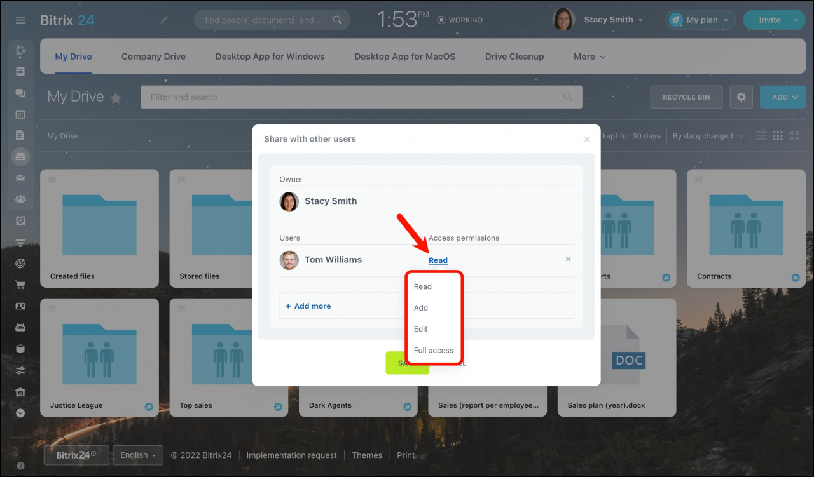This screenshot has height=477, width=814.
Task: Open the shopping cart sidebar icon
Action: point(20,285)
